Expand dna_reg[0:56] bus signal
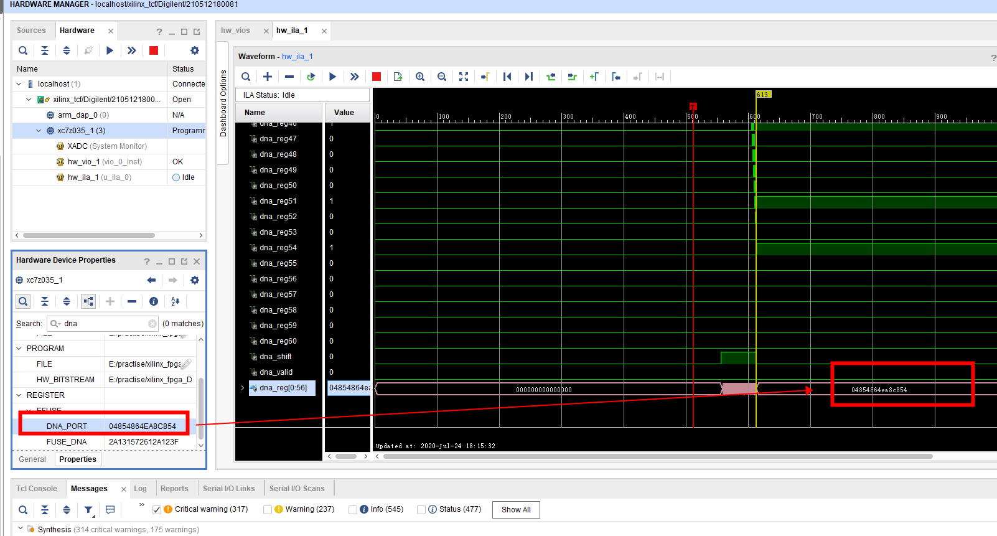The image size is (997, 536). point(243,388)
